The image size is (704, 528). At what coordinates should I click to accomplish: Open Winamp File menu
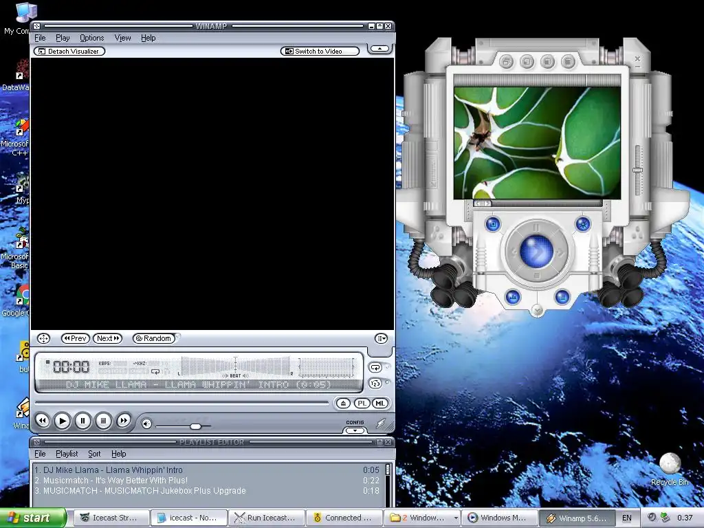click(40, 38)
